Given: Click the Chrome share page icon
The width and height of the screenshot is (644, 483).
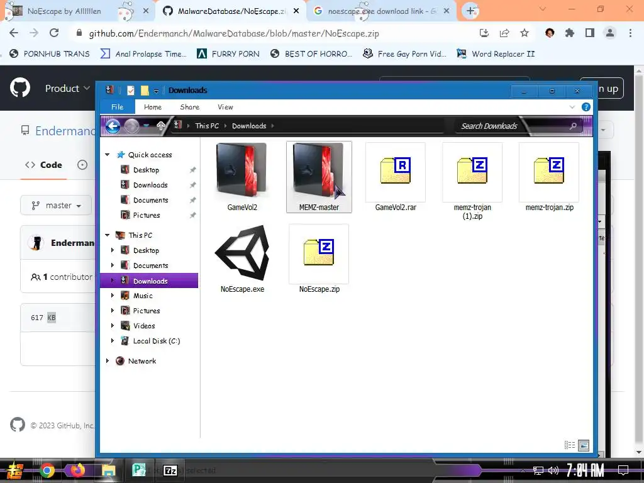Looking at the screenshot, I should tap(504, 33).
